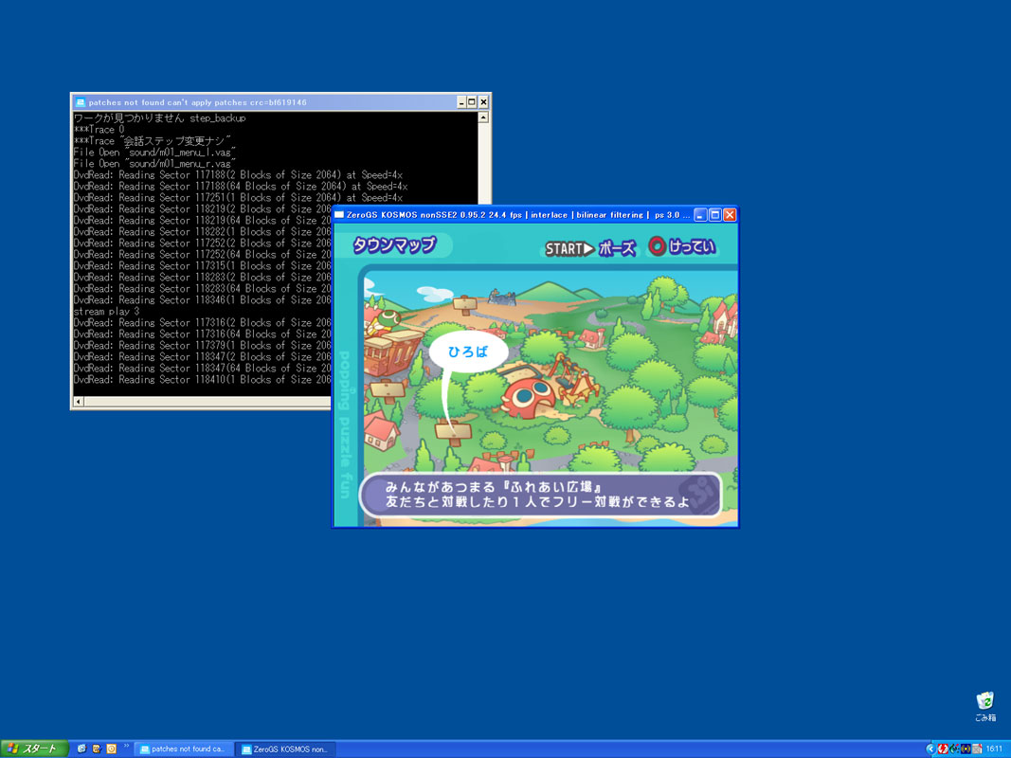This screenshot has width=1011, height=758.
Task: Click the 'stream play 3' console line
Action: pyautogui.click(x=106, y=312)
